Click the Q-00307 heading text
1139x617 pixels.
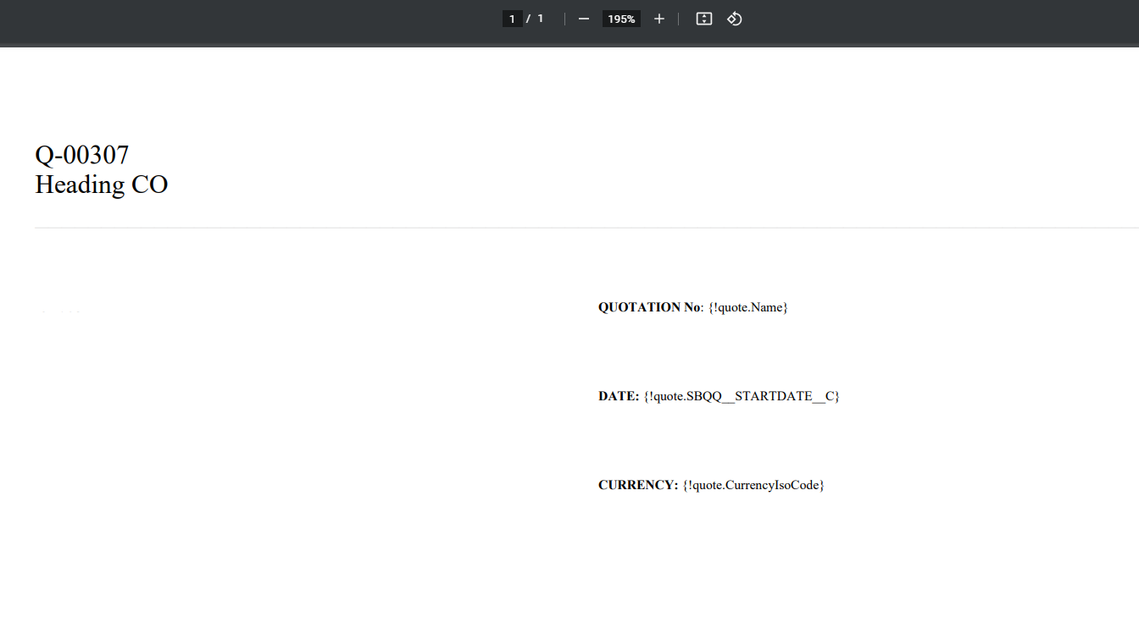click(x=81, y=155)
